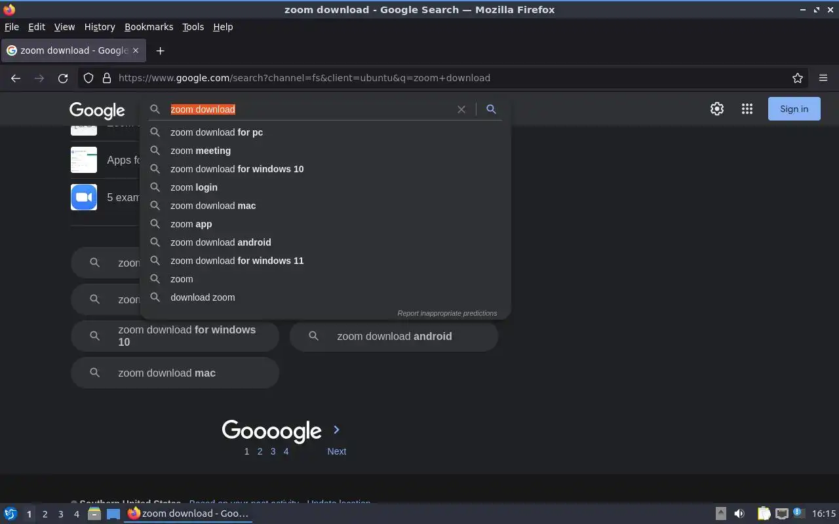
Task: Go back with the browser back arrow
Action: tap(16, 78)
